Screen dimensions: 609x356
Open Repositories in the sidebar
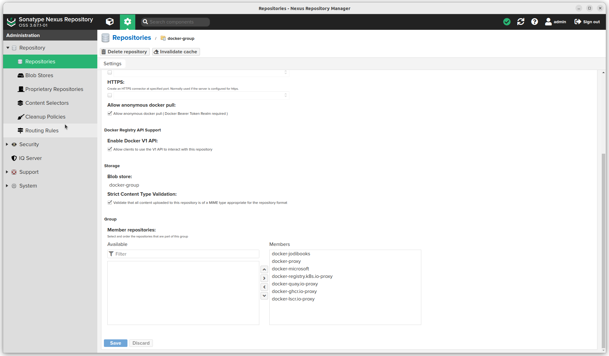click(50, 61)
